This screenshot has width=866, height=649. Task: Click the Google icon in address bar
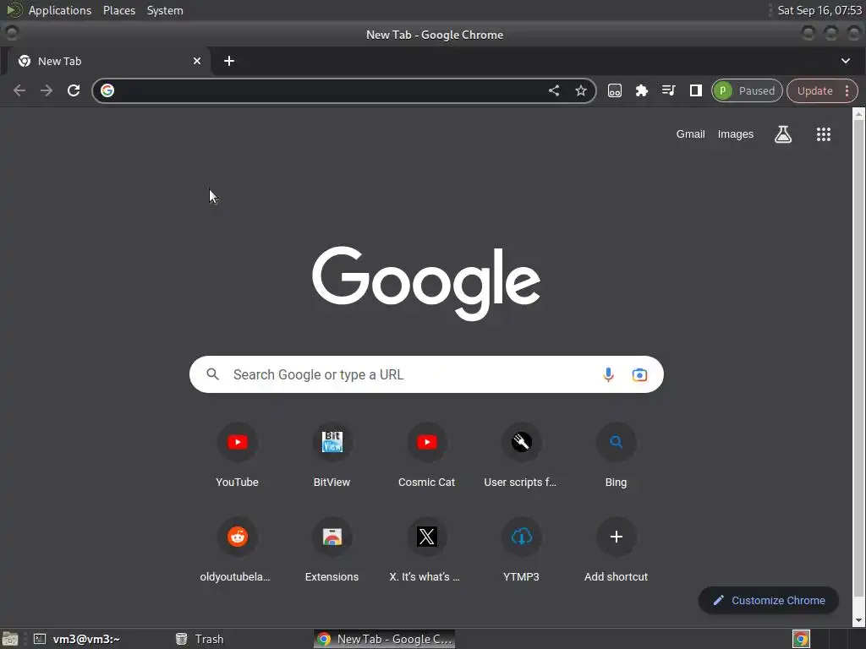tap(107, 90)
